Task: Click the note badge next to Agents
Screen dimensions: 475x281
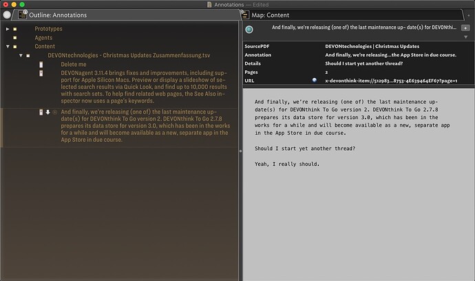Action: coord(15,38)
